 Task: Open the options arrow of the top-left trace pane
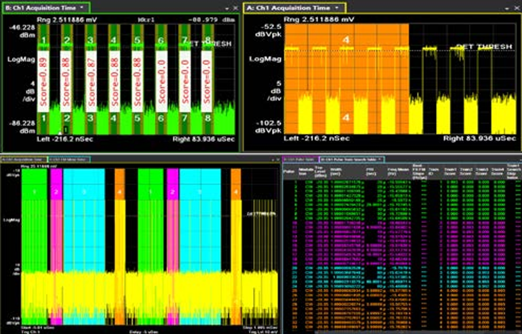(227, 8)
